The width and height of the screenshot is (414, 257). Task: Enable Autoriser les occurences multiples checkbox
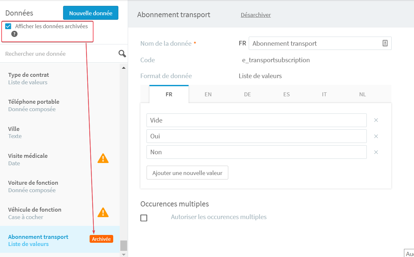tap(144, 218)
